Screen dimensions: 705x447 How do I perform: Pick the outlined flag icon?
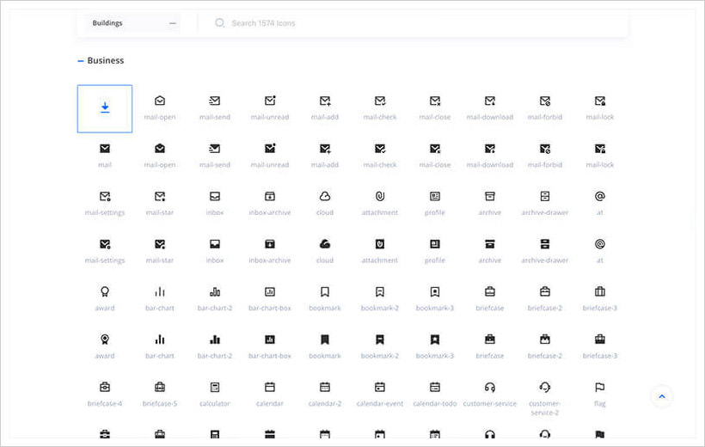tap(600, 387)
